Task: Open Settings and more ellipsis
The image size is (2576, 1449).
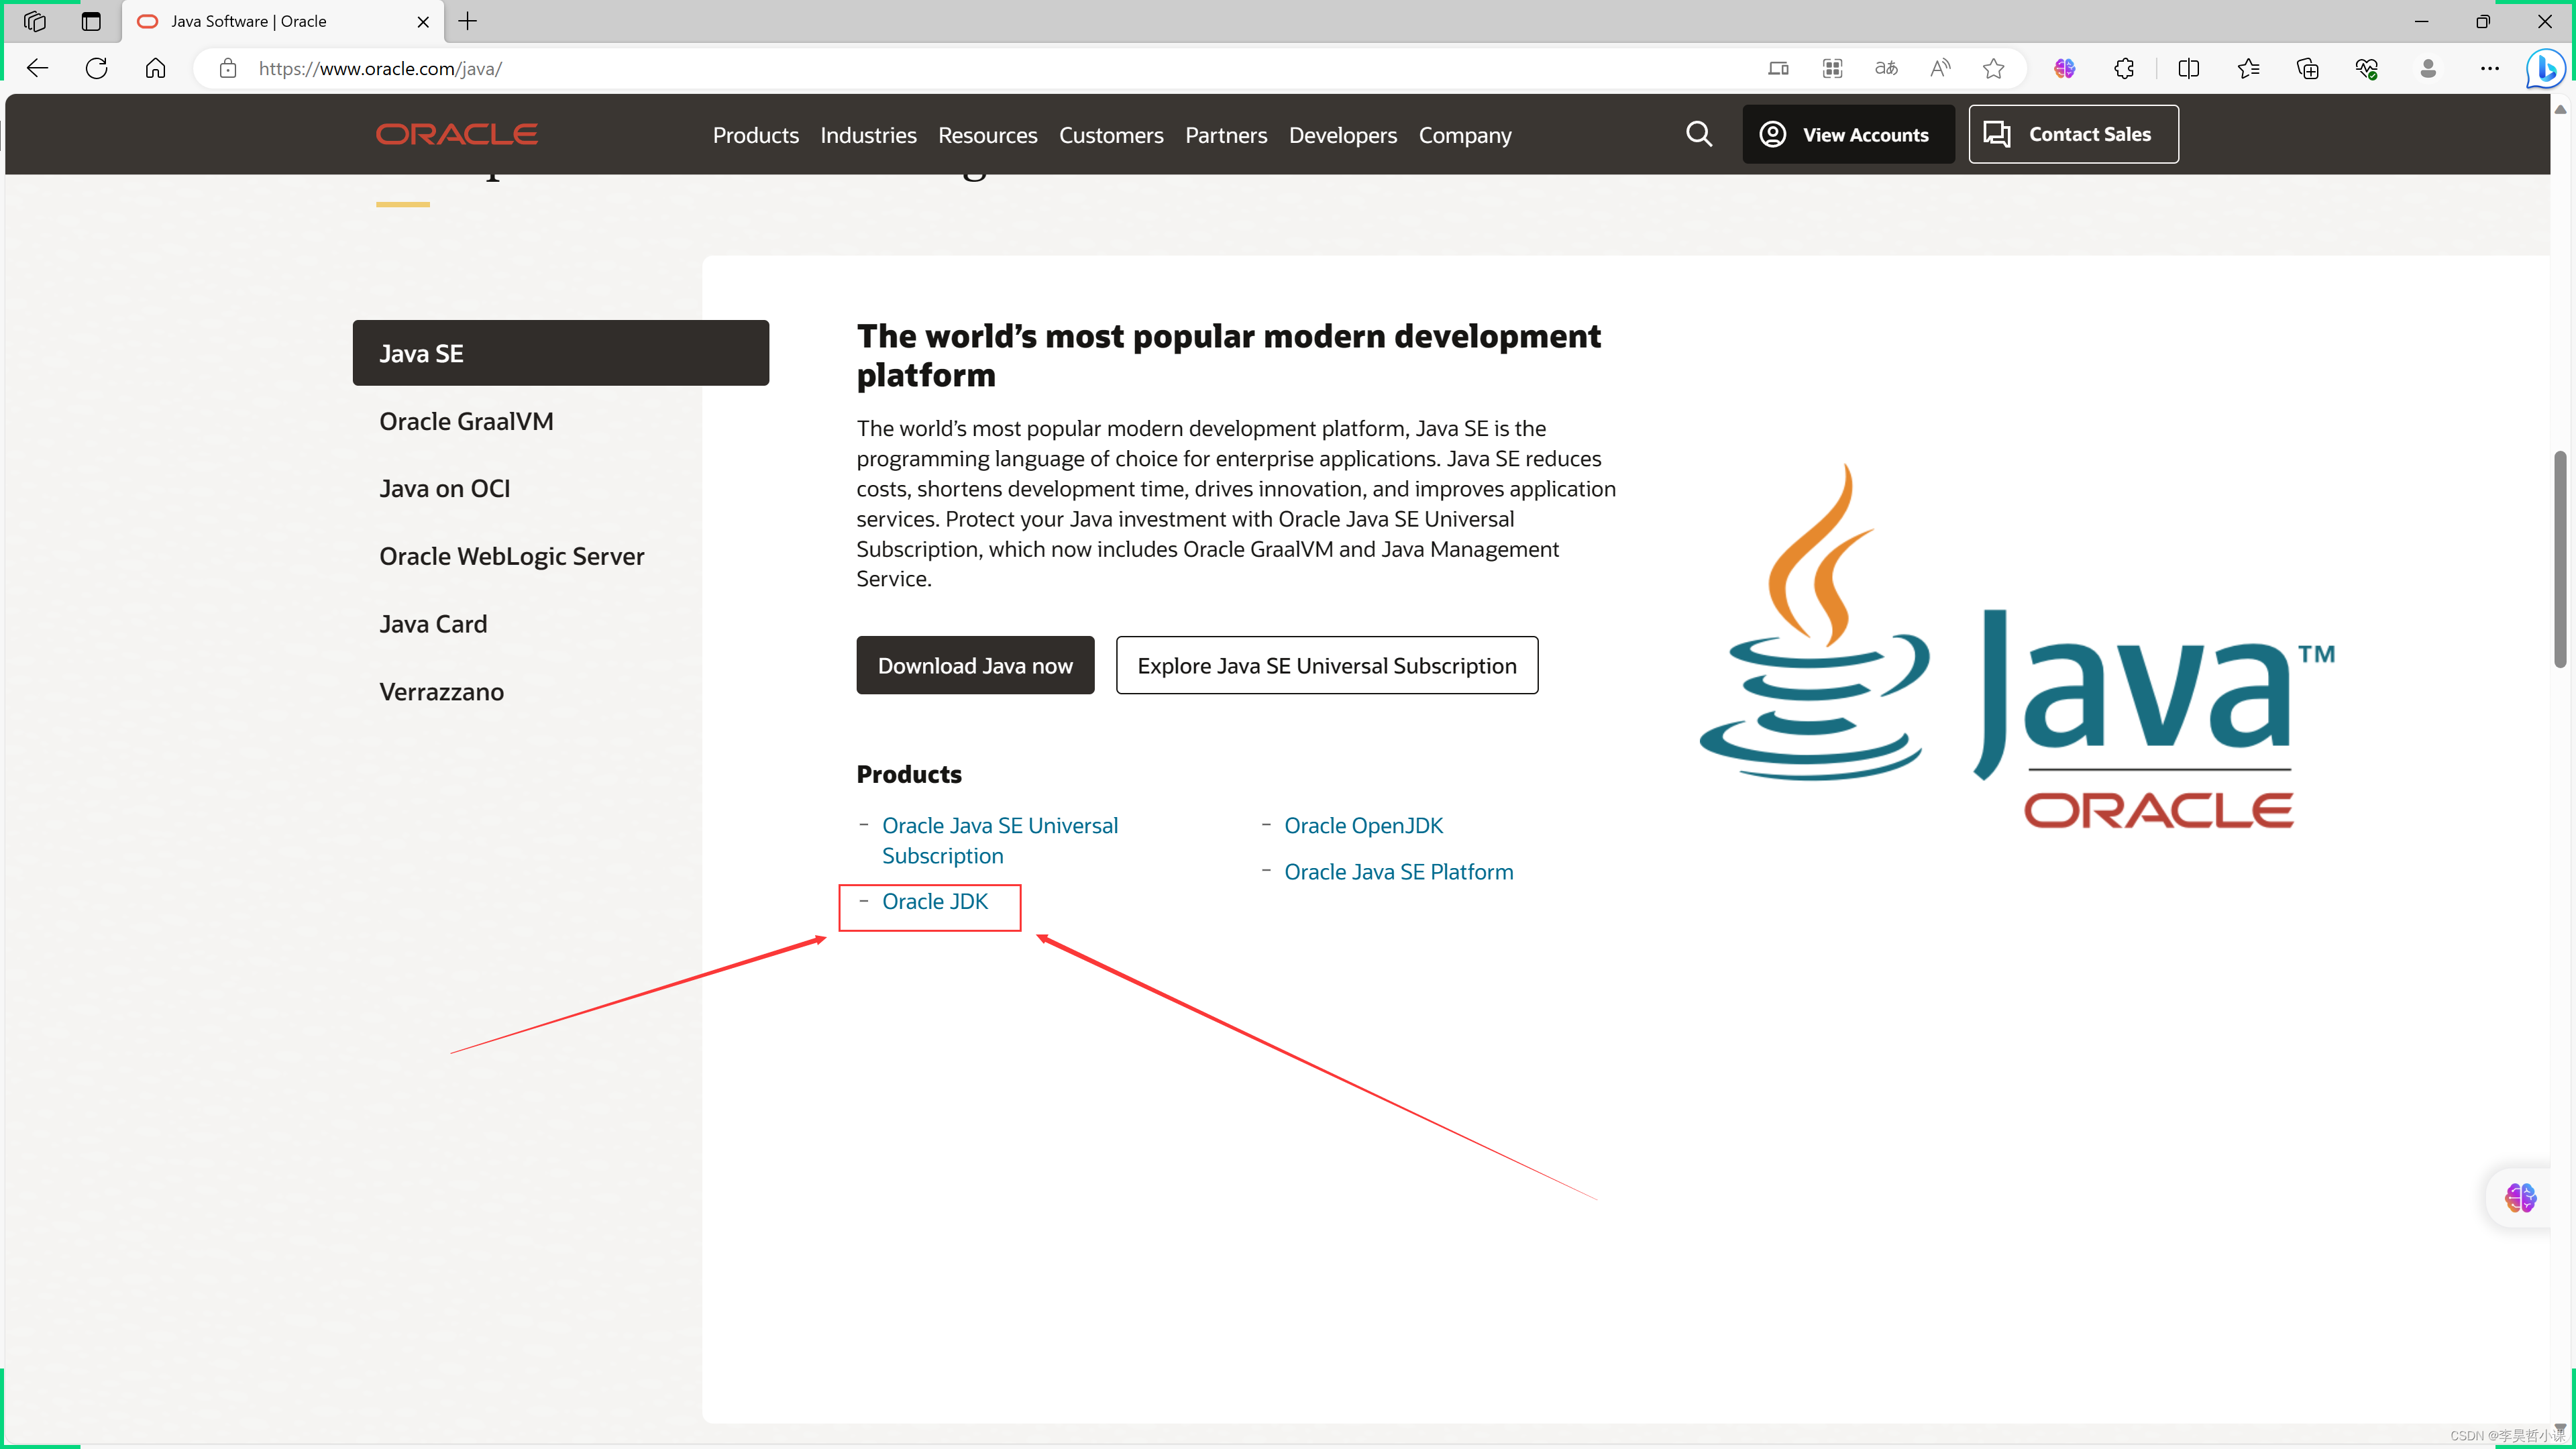Action: [x=2490, y=68]
